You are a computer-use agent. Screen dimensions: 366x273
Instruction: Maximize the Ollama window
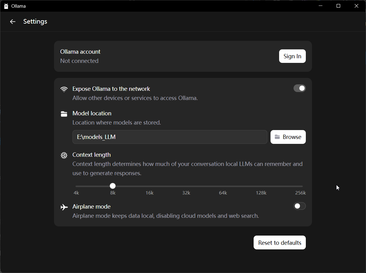pyautogui.click(x=338, y=6)
